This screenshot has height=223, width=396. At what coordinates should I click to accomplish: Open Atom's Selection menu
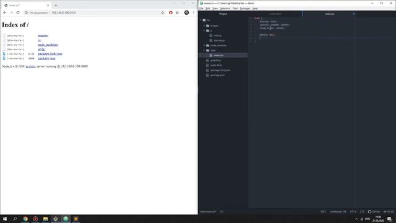[x=225, y=9]
